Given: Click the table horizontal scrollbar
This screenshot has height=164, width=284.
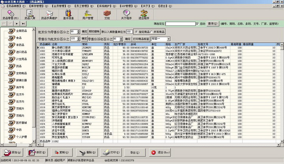Looking at the screenshot, I should 159,145.
